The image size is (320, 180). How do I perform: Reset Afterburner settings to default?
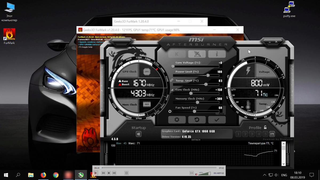pos(197,120)
